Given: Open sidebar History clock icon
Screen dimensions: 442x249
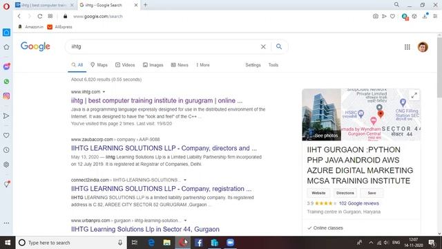Looking at the screenshot, I should pos(6,150).
